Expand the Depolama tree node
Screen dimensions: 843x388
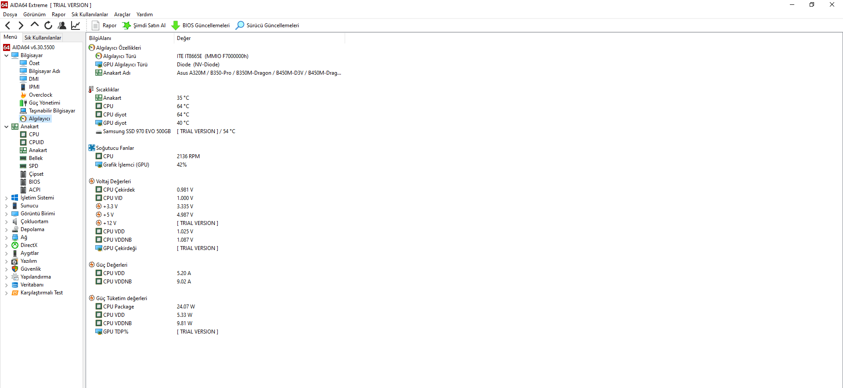pos(6,229)
